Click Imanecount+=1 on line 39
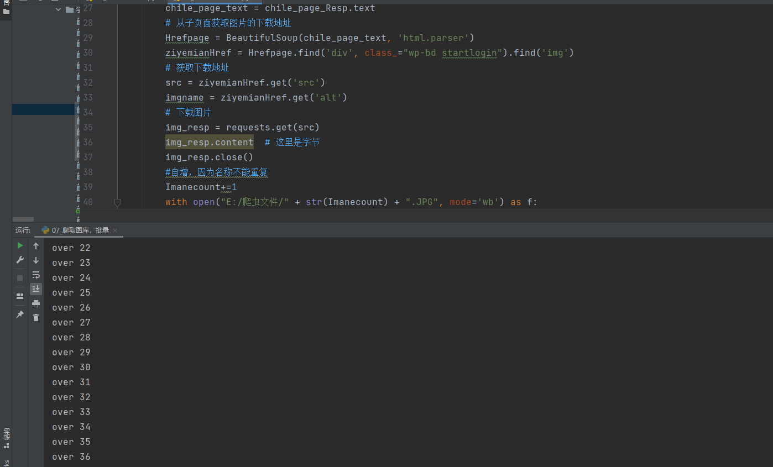 (201, 187)
